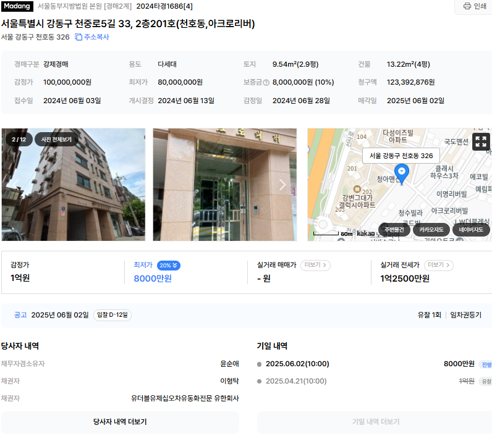Click court name 서울동부지방법원 본원 [경매2계]

(85, 6)
